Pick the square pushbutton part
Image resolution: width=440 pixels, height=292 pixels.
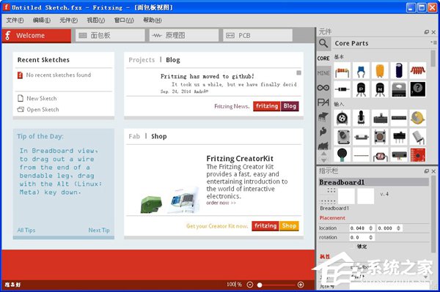coord(380,137)
